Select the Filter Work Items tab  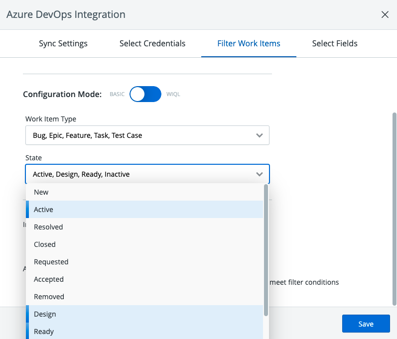(249, 43)
